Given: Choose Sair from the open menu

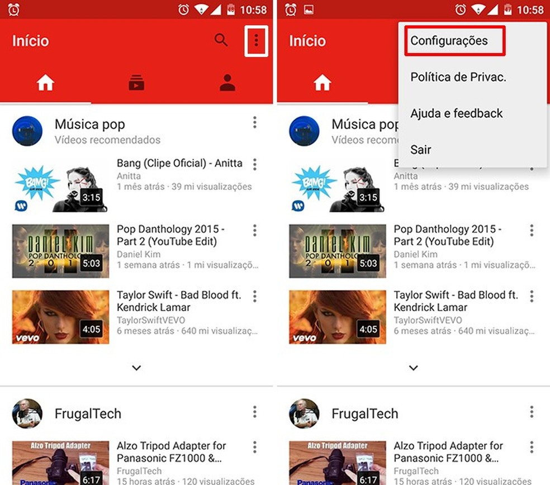Looking at the screenshot, I should click(420, 150).
